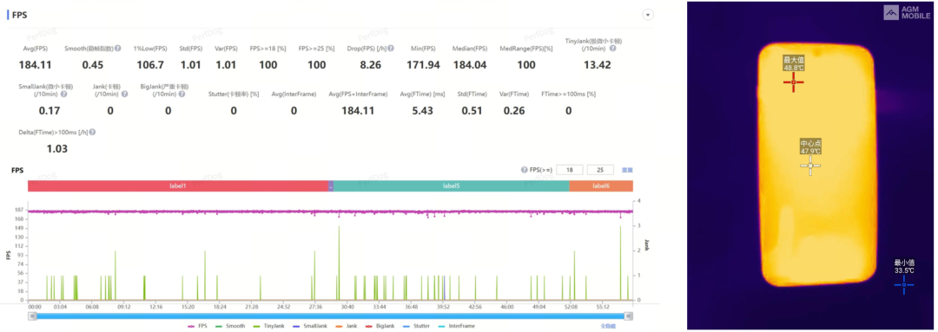Grab the left handle of the time range slider
This screenshot has height=332, width=938.
pyautogui.click(x=31, y=316)
